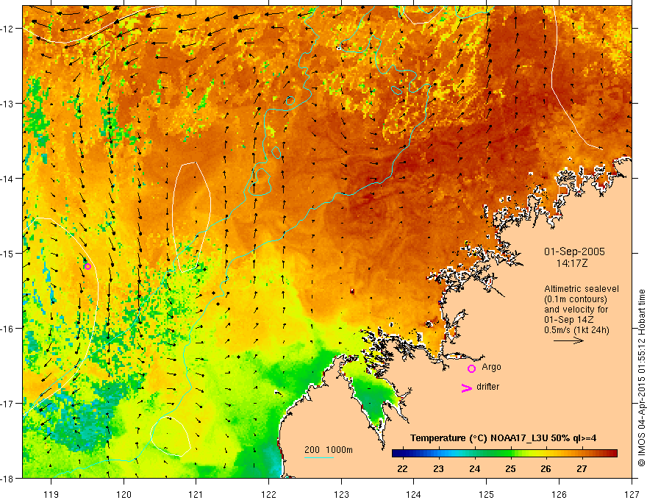Click the colorbar value 24
Screen dimensions: 647x500
click(x=474, y=468)
